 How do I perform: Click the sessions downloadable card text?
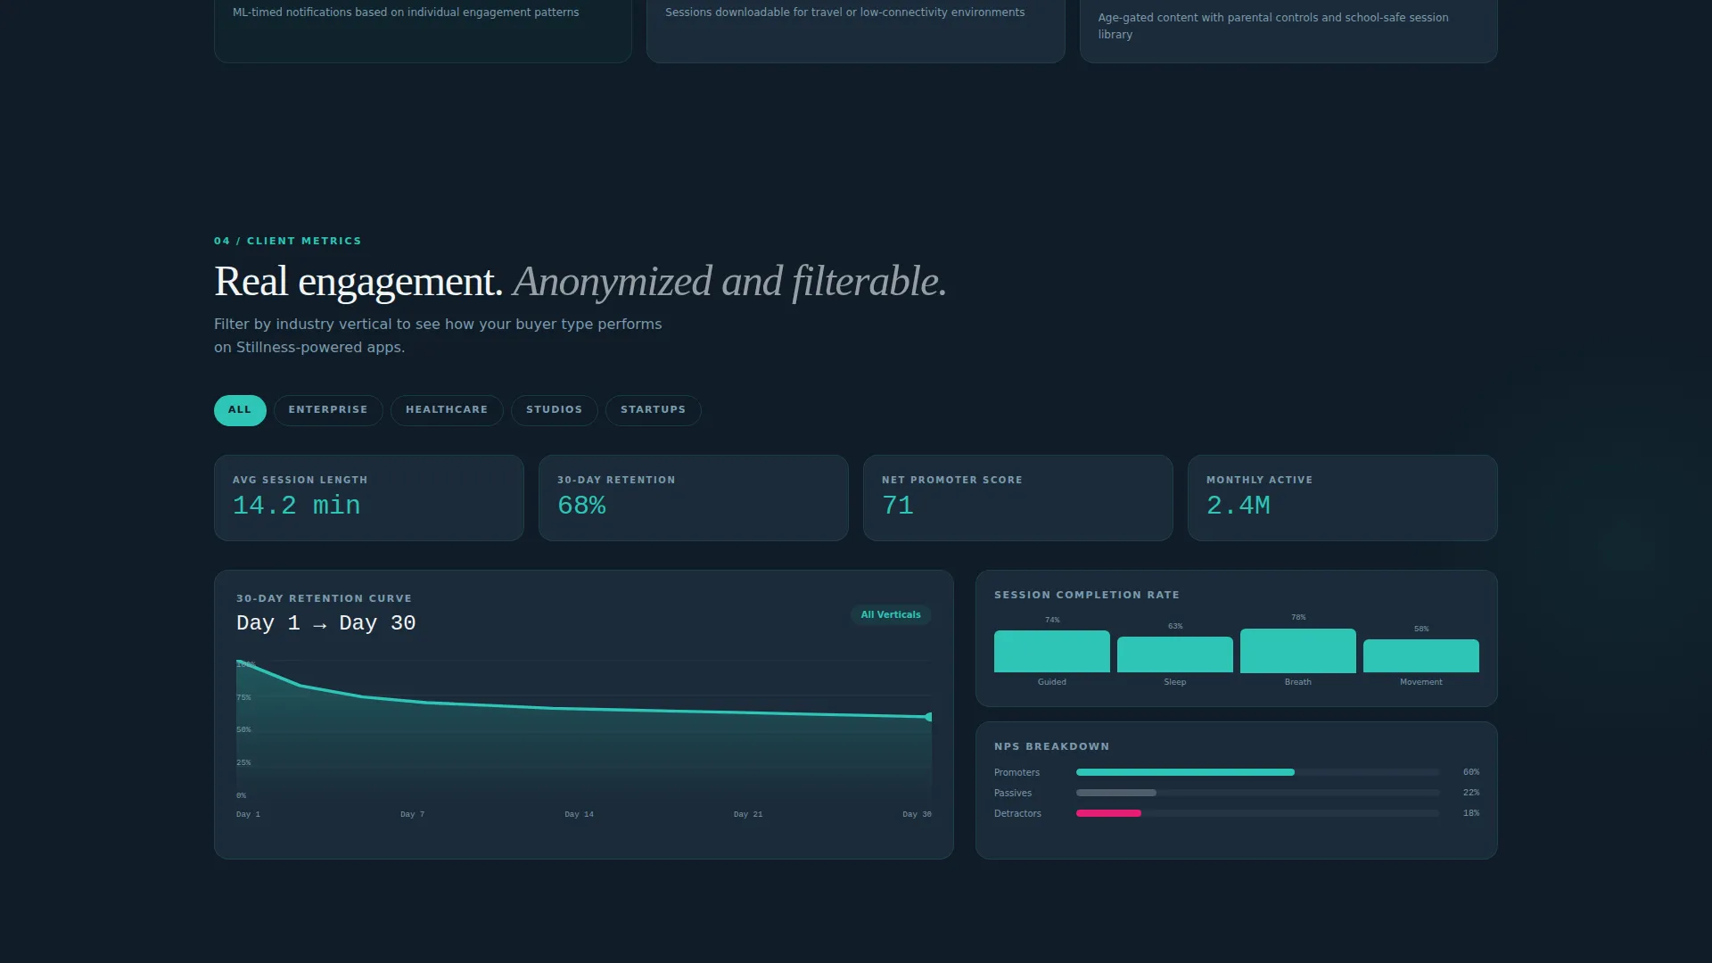click(844, 12)
